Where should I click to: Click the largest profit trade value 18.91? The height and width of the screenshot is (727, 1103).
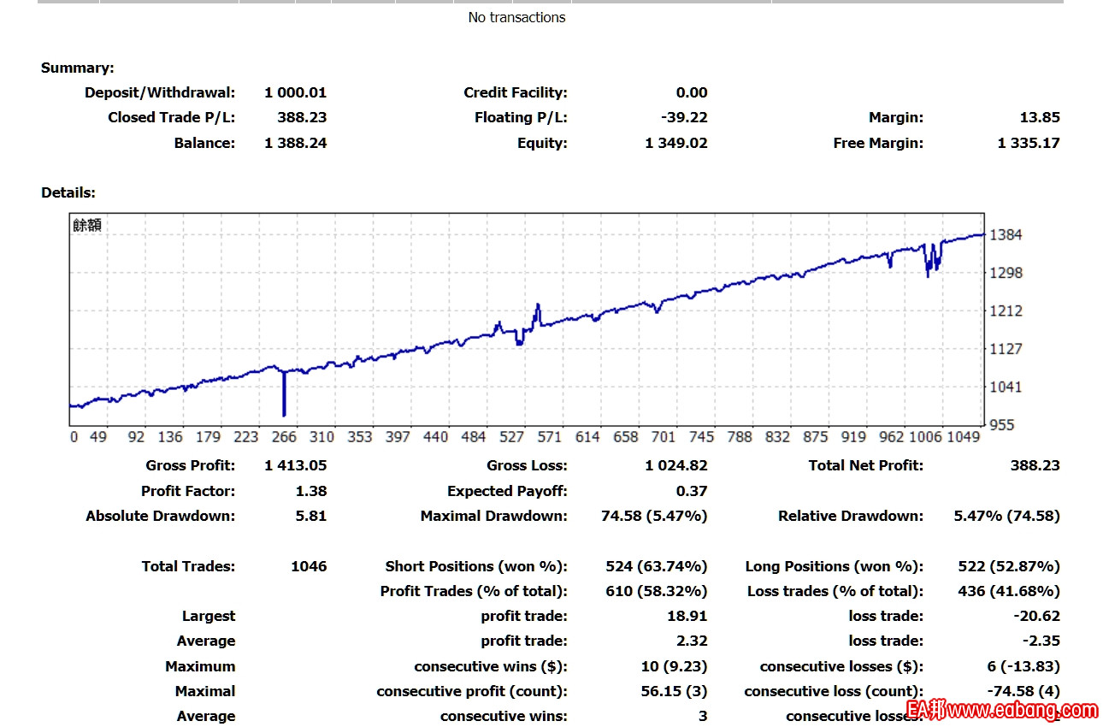(x=687, y=616)
